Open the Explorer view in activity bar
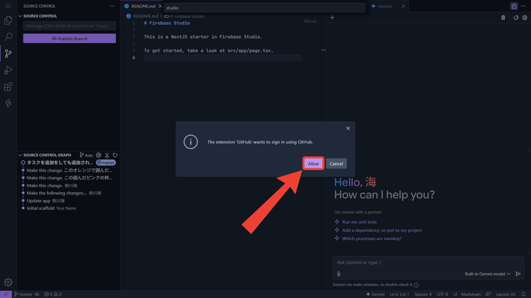The height and width of the screenshot is (298, 531). pyautogui.click(x=8, y=20)
